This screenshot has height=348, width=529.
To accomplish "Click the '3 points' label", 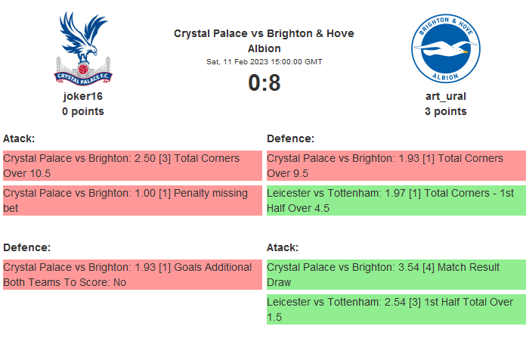I will 445,111.
